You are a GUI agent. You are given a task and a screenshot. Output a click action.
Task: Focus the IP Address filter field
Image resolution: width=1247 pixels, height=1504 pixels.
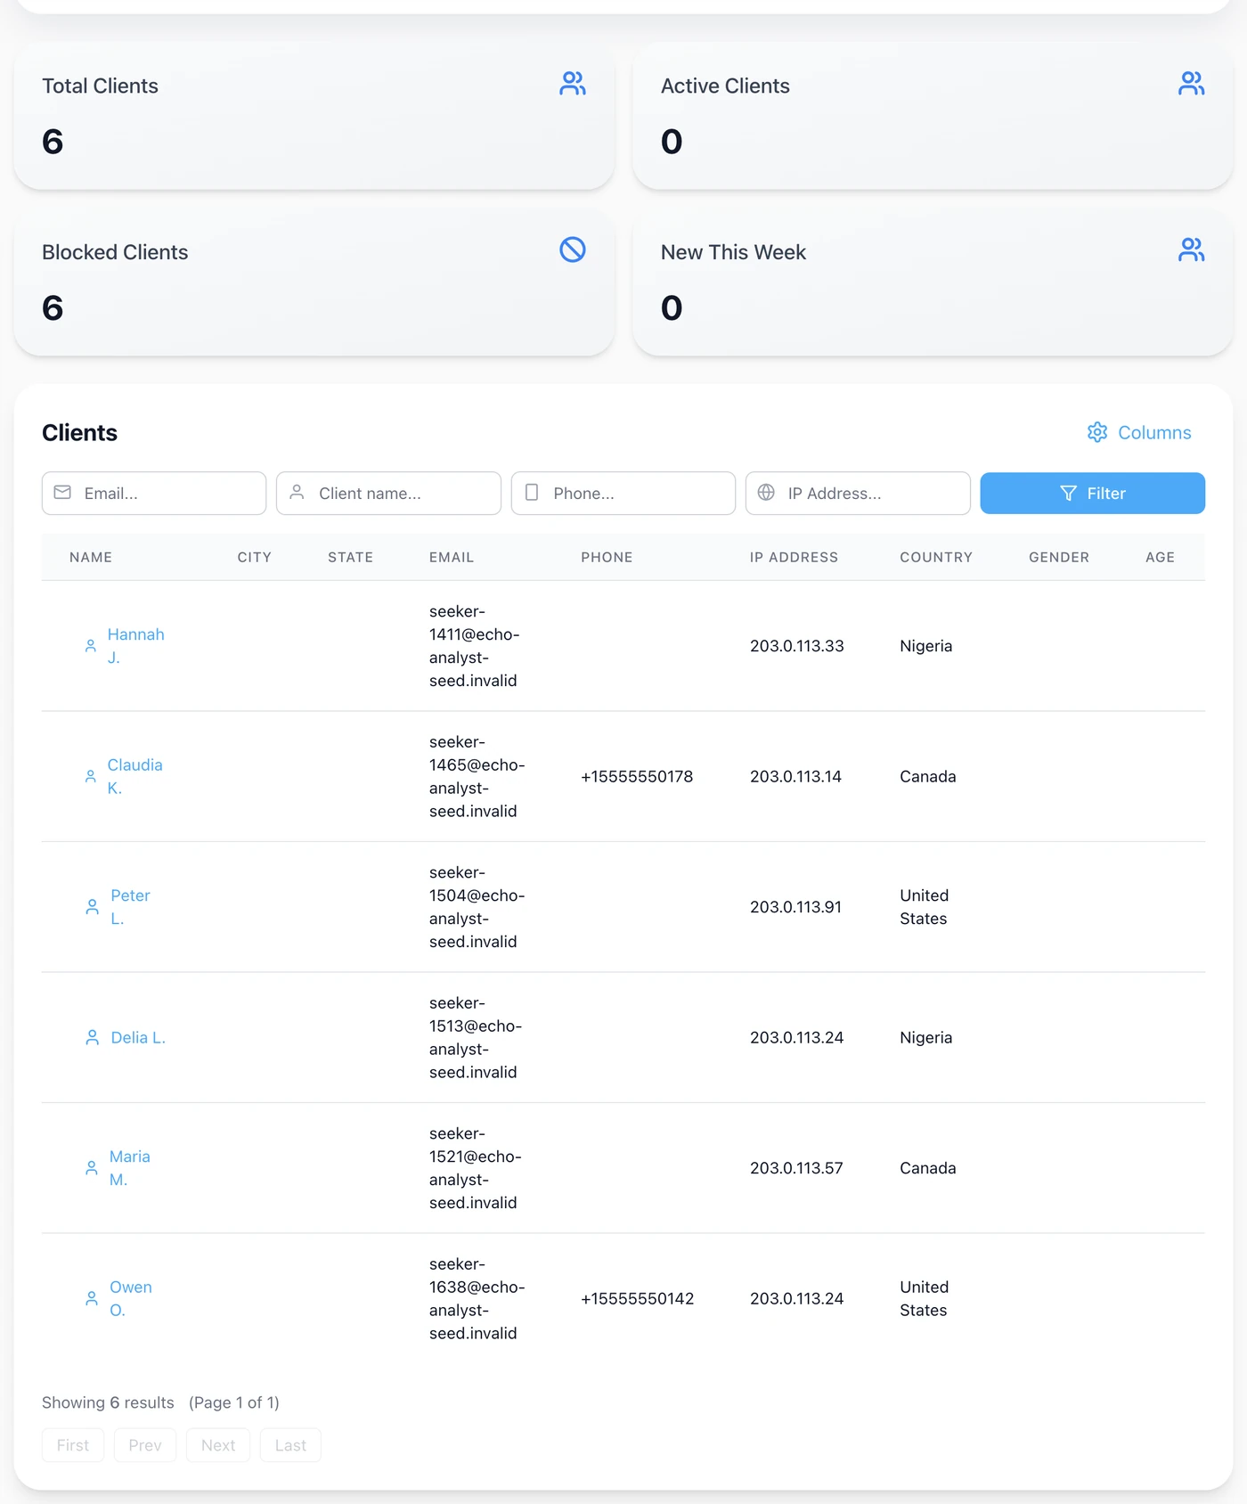pos(858,494)
